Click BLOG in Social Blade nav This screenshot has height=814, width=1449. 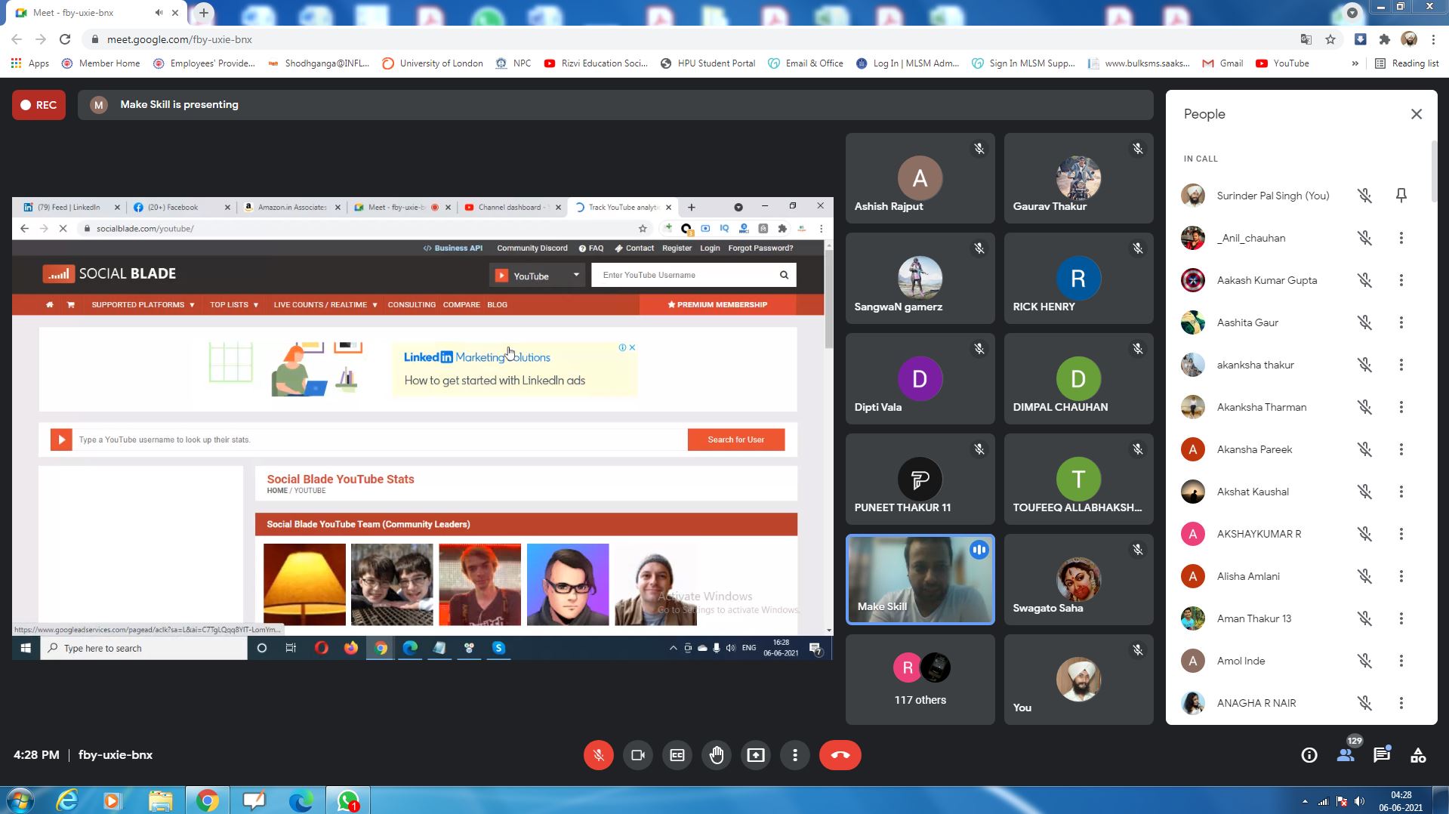pyautogui.click(x=497, y=305)
